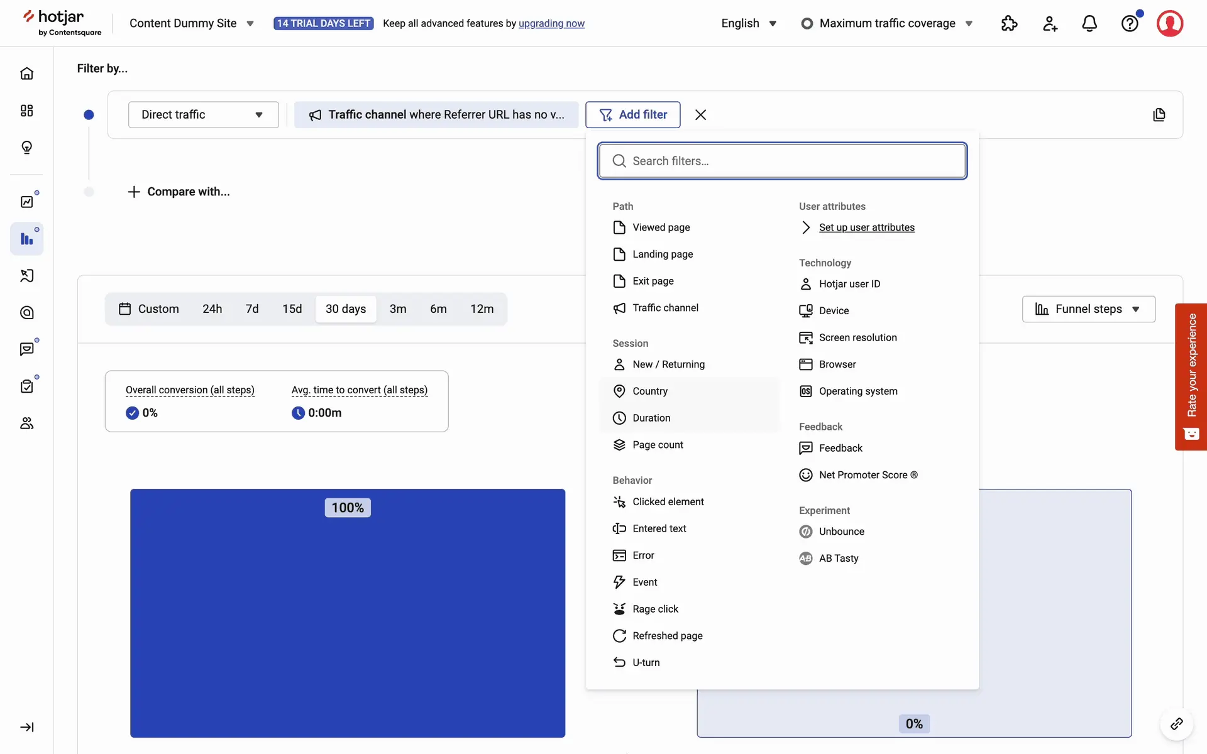This screenshot has height=754, width=1207.
Task: Open Highlights lightbulb icon in sidebar
Action: click(26, 148)
